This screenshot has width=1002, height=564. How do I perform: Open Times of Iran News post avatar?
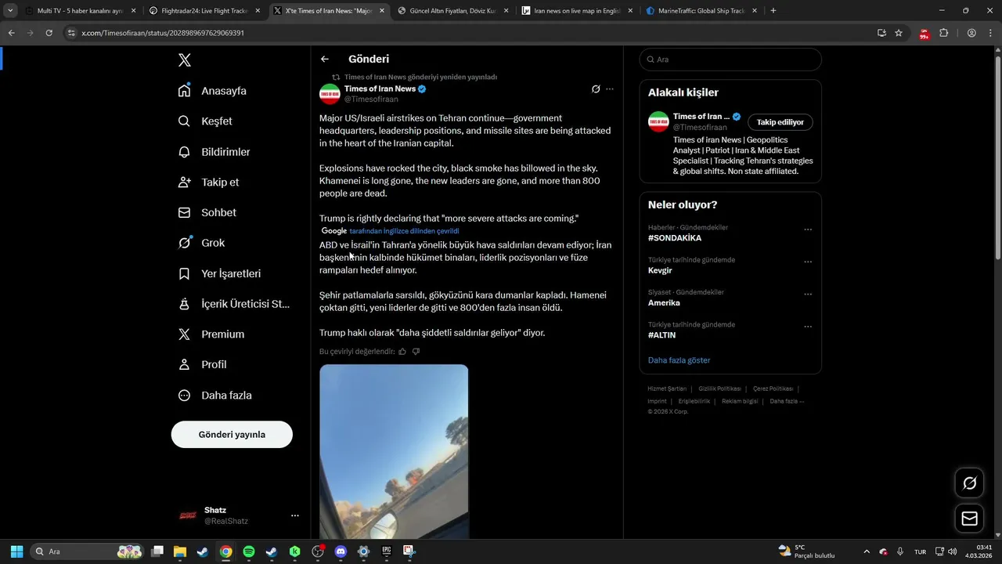330,94
